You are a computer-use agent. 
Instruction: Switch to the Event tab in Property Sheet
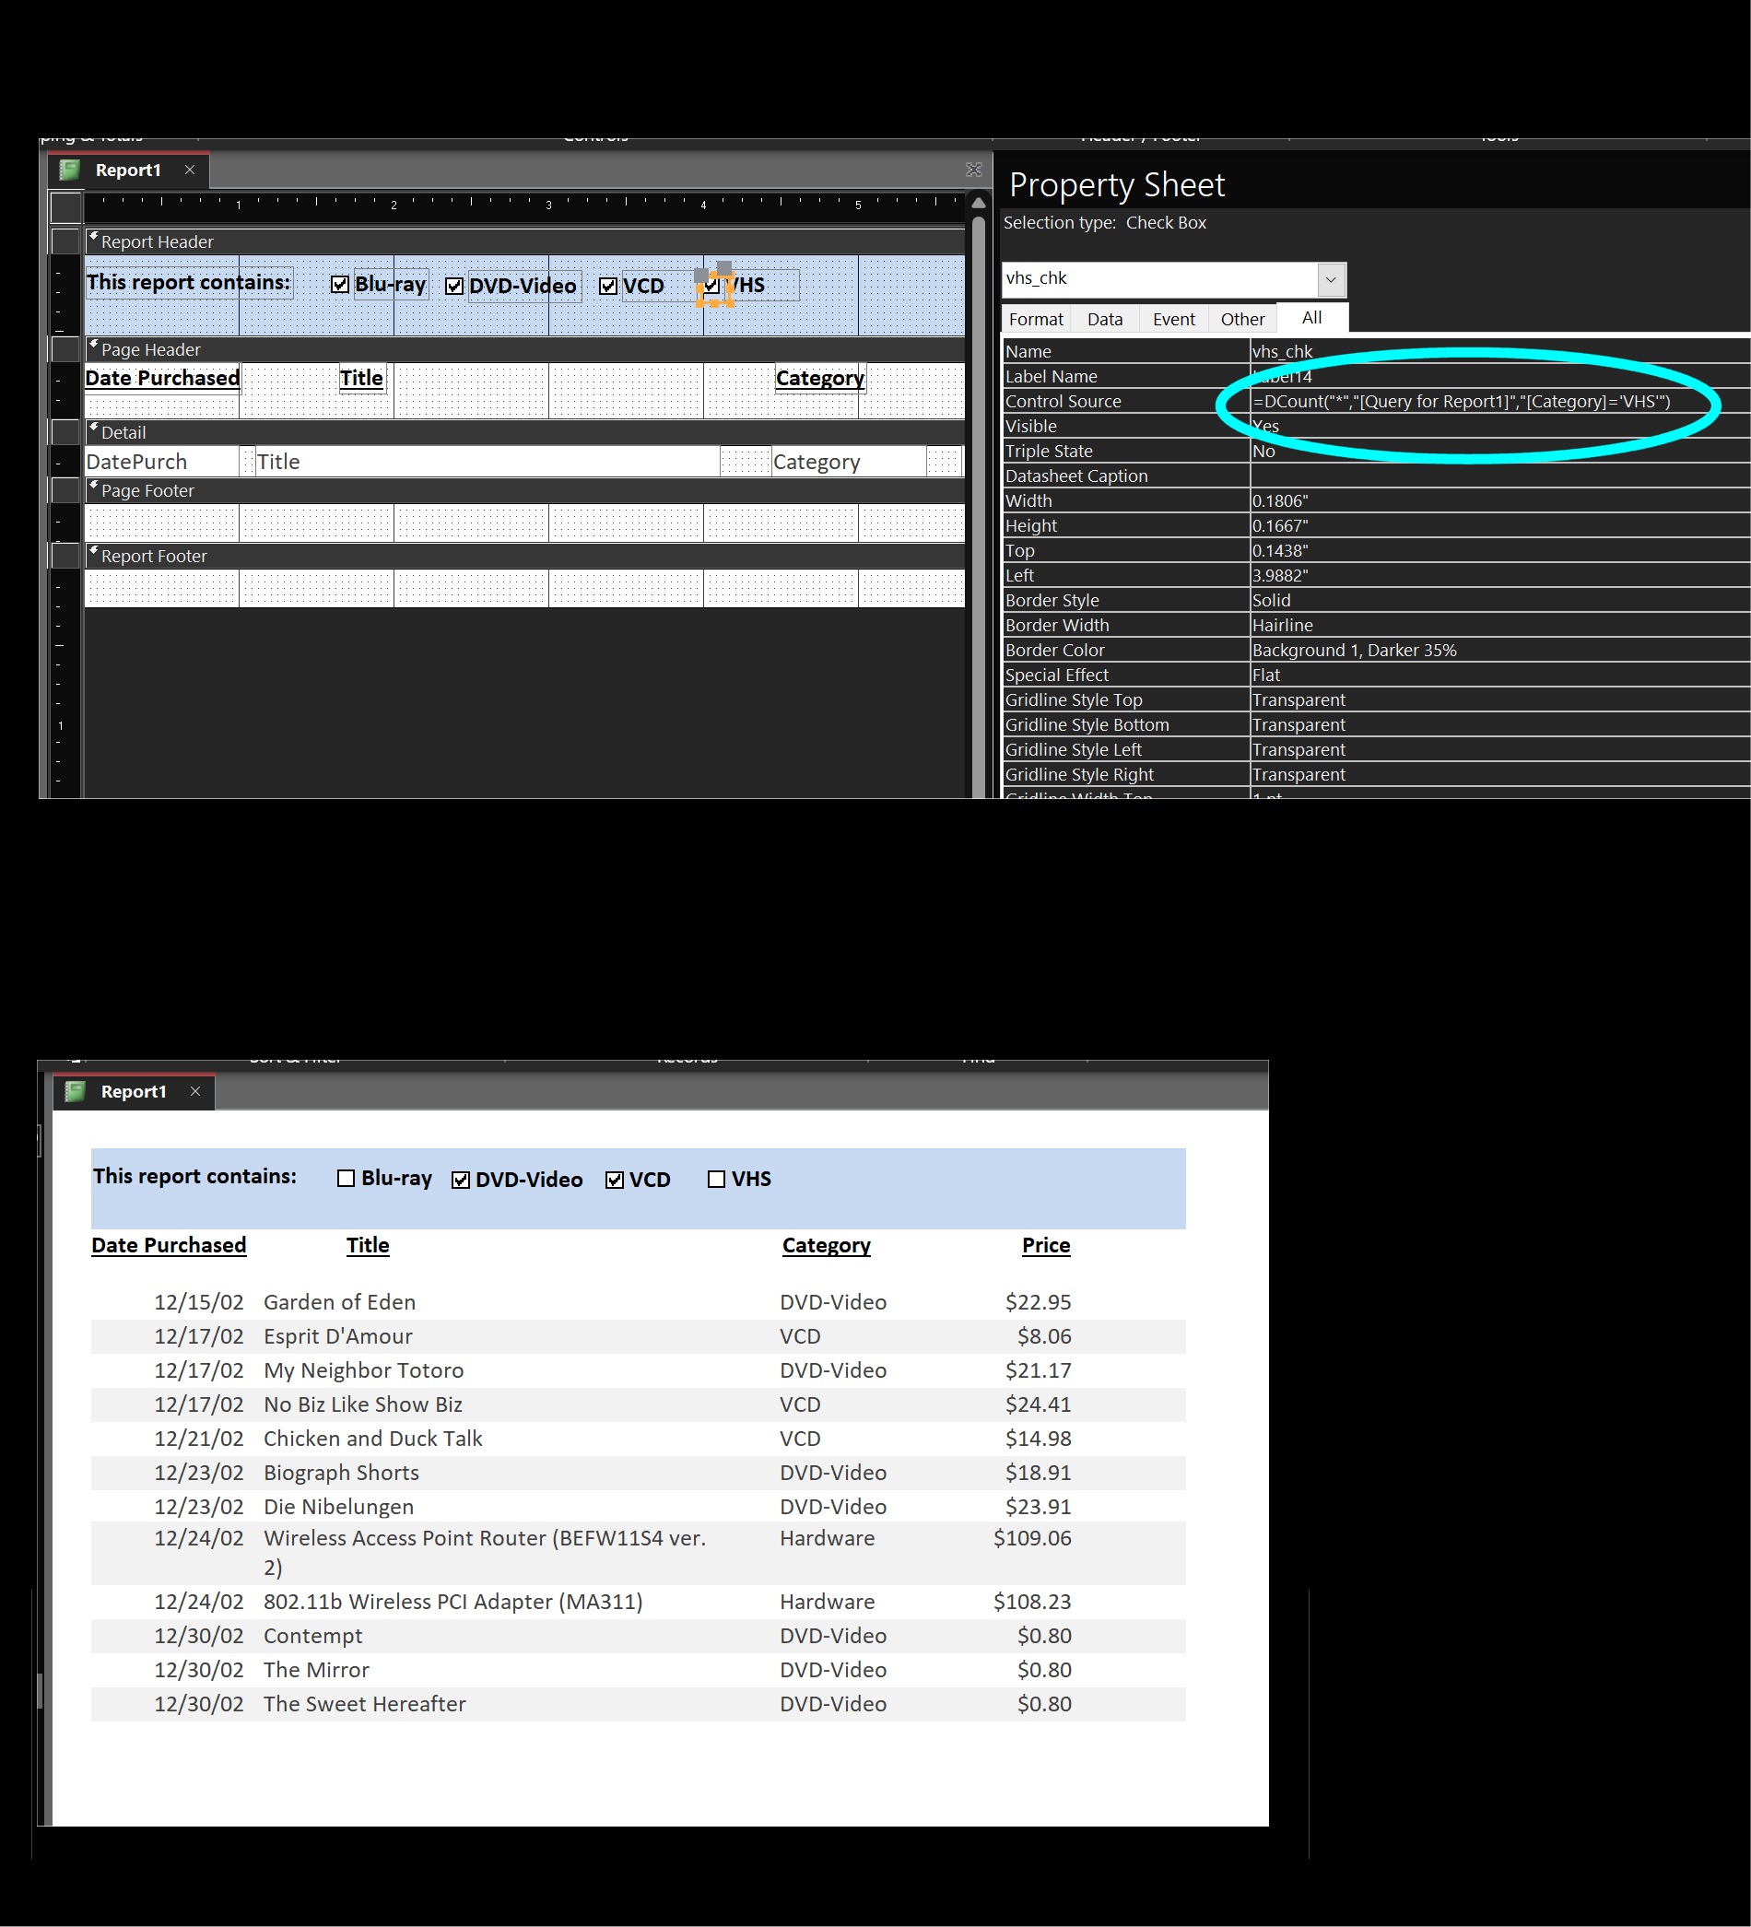coord(1173,319)
